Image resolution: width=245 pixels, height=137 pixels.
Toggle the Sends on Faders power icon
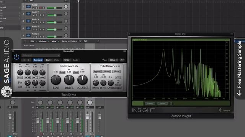point(80,41)
